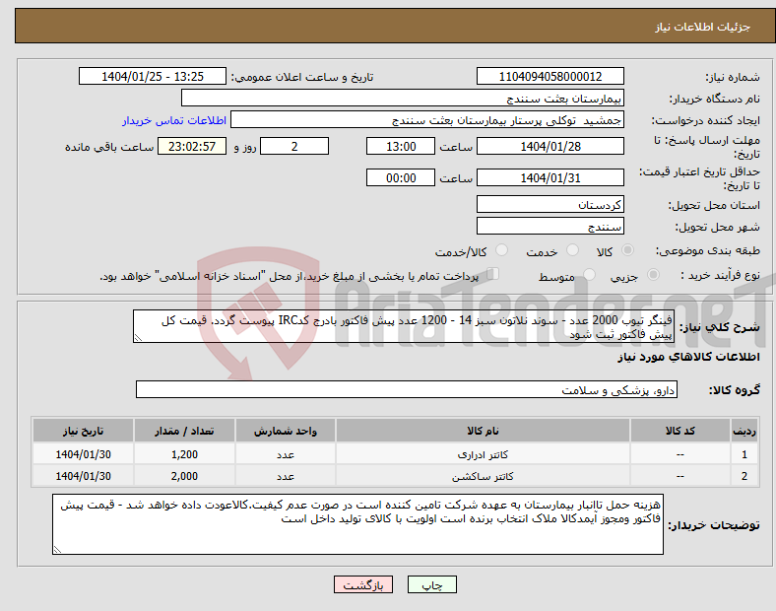Click the تعداد / مقدار column header
Viewport: 776px width, 611px height.
click(184, 431)
